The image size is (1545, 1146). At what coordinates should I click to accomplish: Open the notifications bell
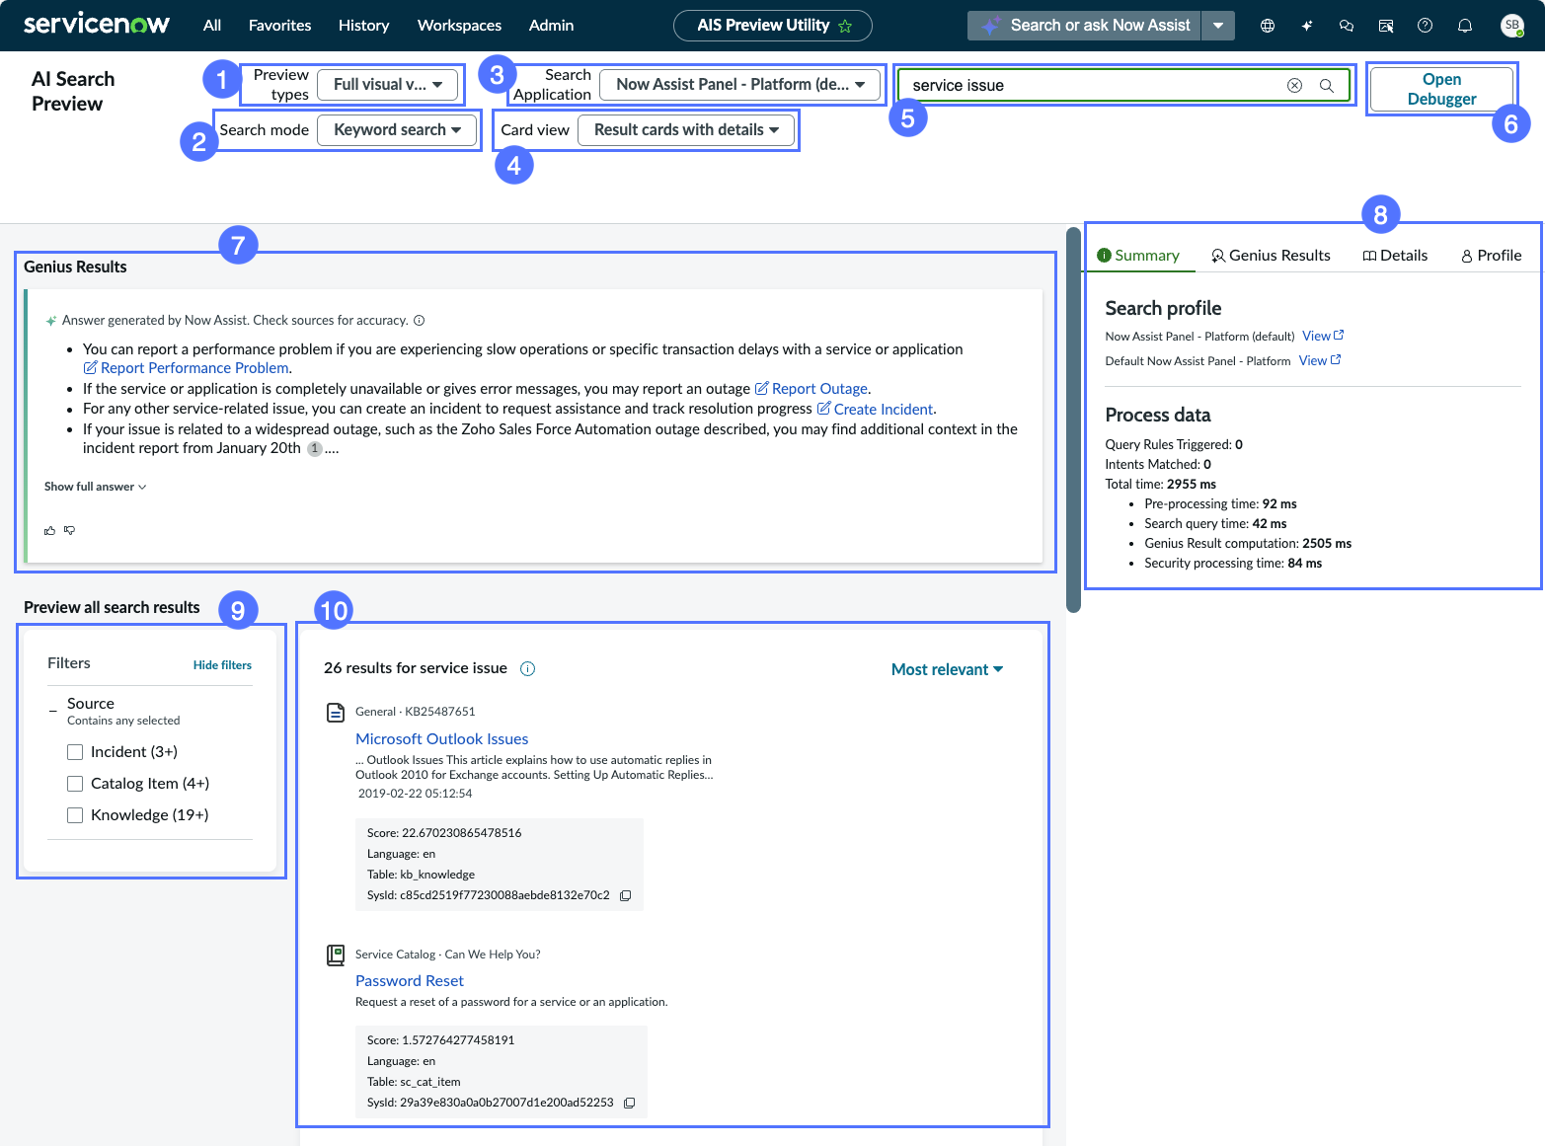(x=1465, y=26)
